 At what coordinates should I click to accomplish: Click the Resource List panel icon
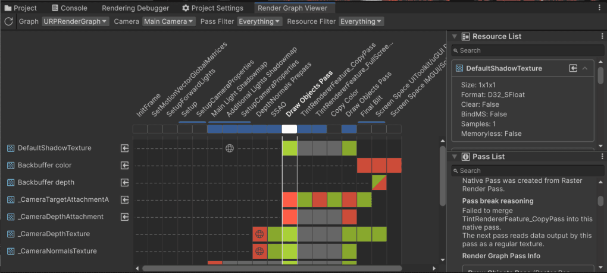click(466, 37)
